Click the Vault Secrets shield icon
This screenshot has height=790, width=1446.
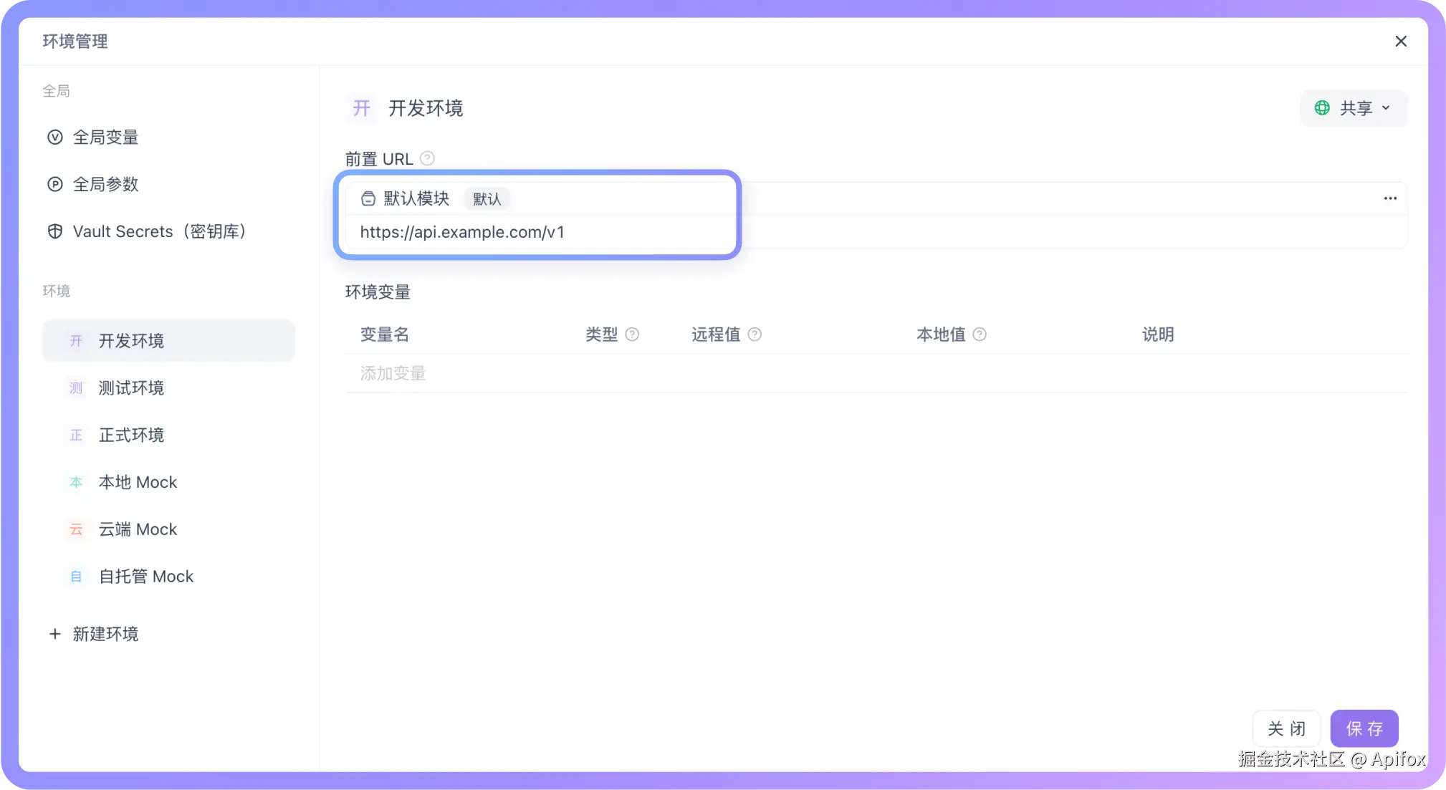[54, 231]
